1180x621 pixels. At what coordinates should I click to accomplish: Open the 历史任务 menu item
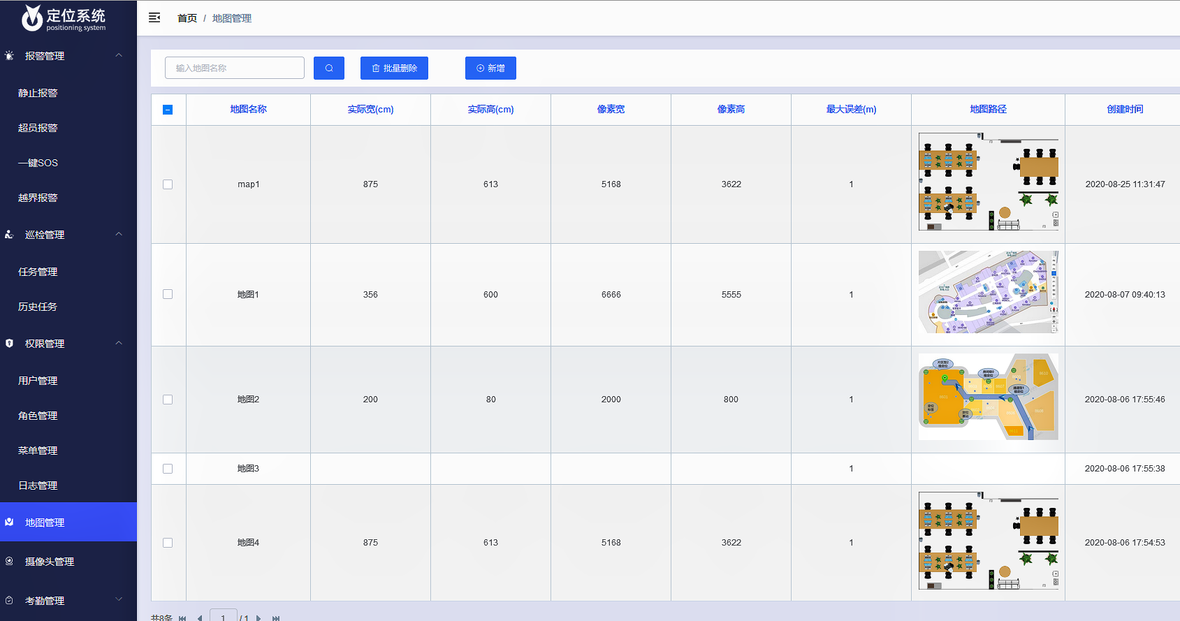[38, 307]
